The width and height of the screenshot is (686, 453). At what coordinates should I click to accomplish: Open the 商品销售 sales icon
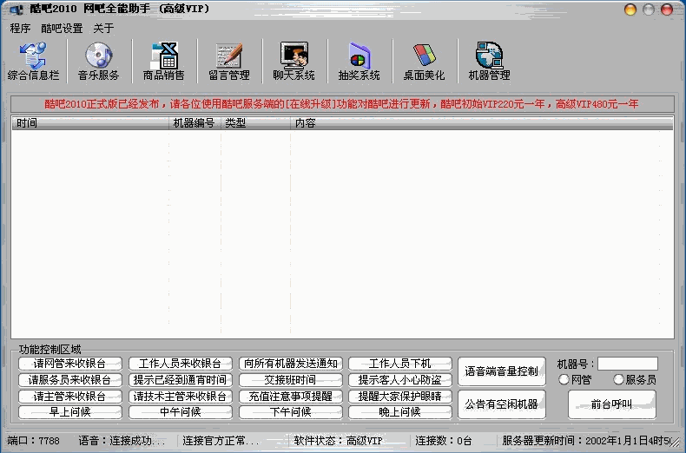point(163,62)
